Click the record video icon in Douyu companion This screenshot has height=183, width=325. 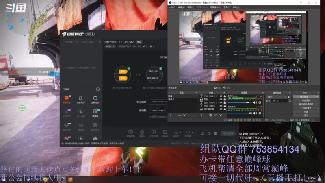(202, 133)
